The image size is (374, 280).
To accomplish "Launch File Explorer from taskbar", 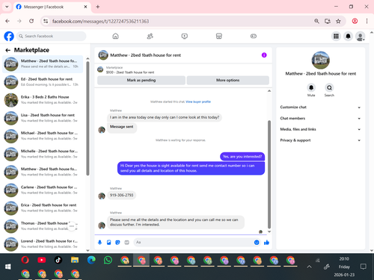I will 75,261.
